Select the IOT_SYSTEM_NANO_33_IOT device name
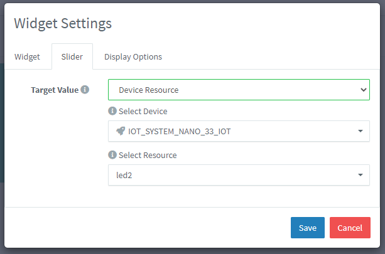This screenshot has height=254, width=385. [174, 131]
